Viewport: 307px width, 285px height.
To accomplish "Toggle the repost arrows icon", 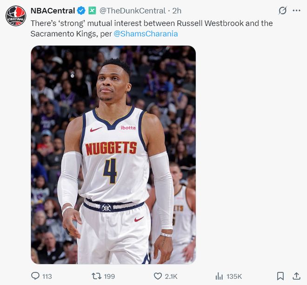I will pos(97,276).
